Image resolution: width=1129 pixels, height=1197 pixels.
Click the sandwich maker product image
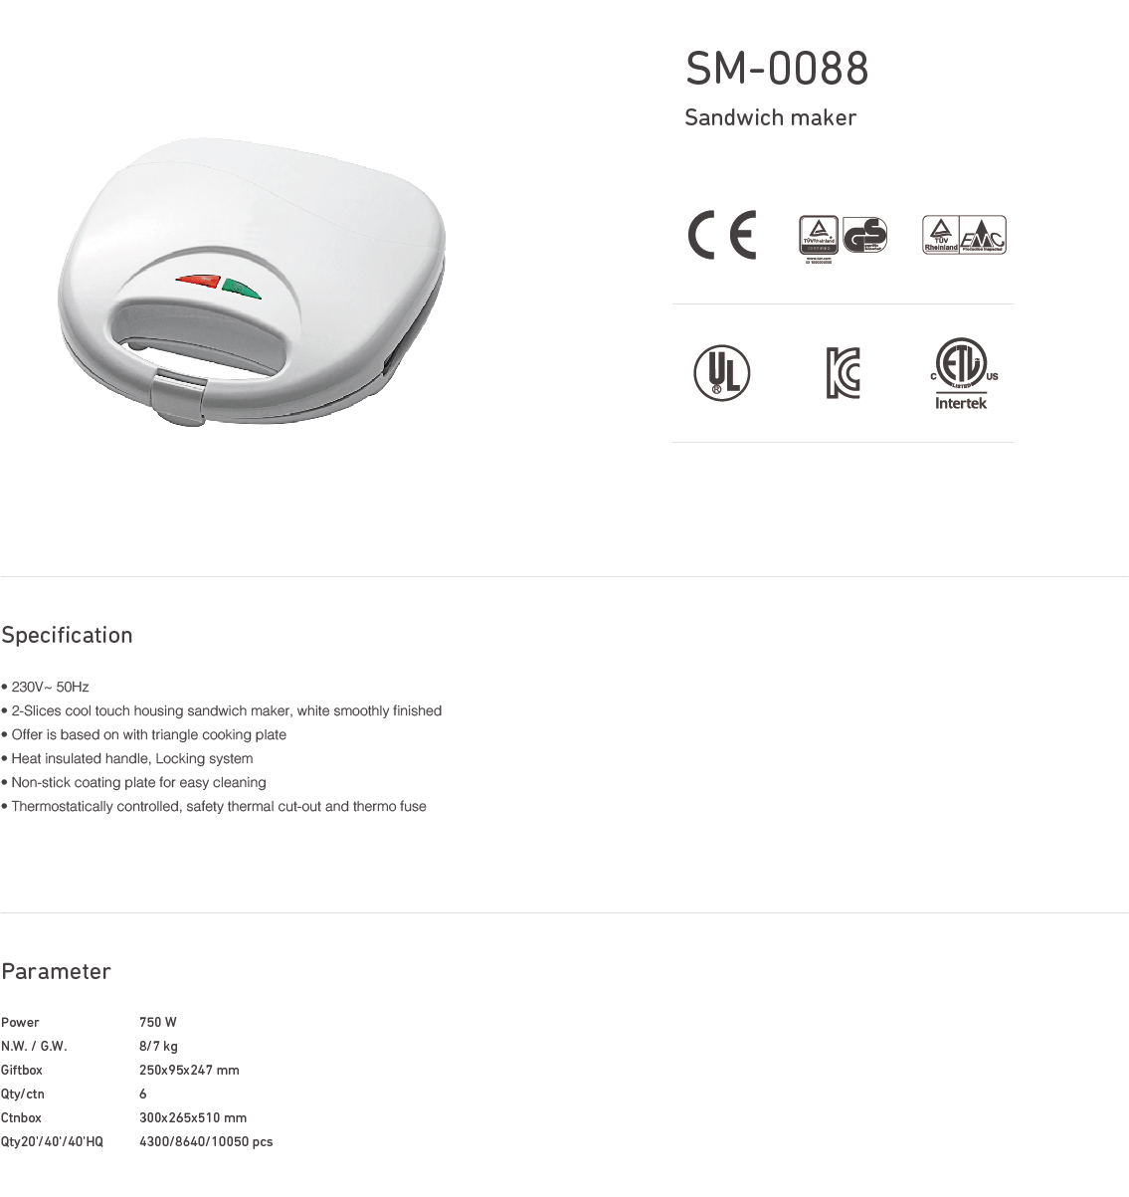click(253, 283)
